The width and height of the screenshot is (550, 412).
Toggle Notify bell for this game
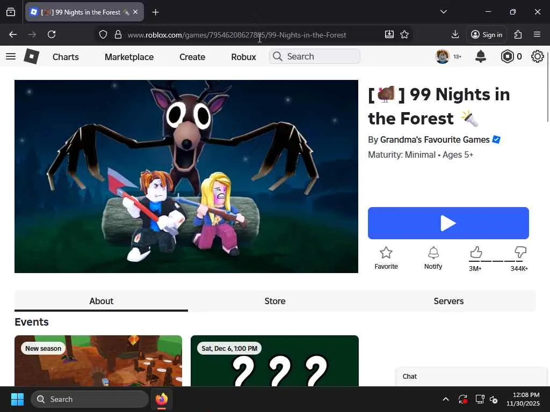(433, 258)
